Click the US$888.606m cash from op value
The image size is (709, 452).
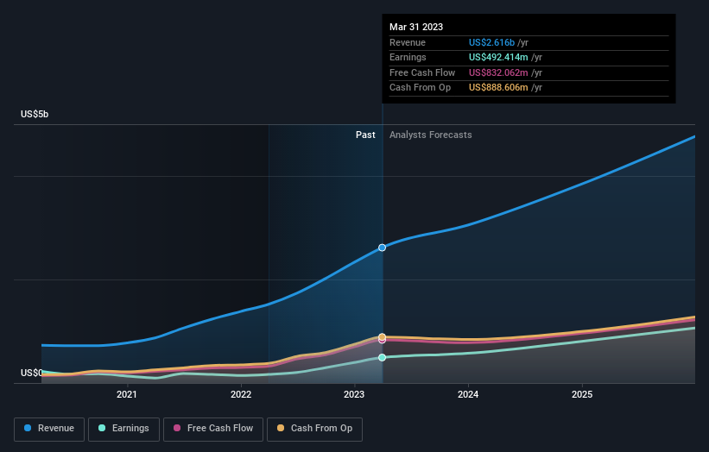[x=498, y=88]
